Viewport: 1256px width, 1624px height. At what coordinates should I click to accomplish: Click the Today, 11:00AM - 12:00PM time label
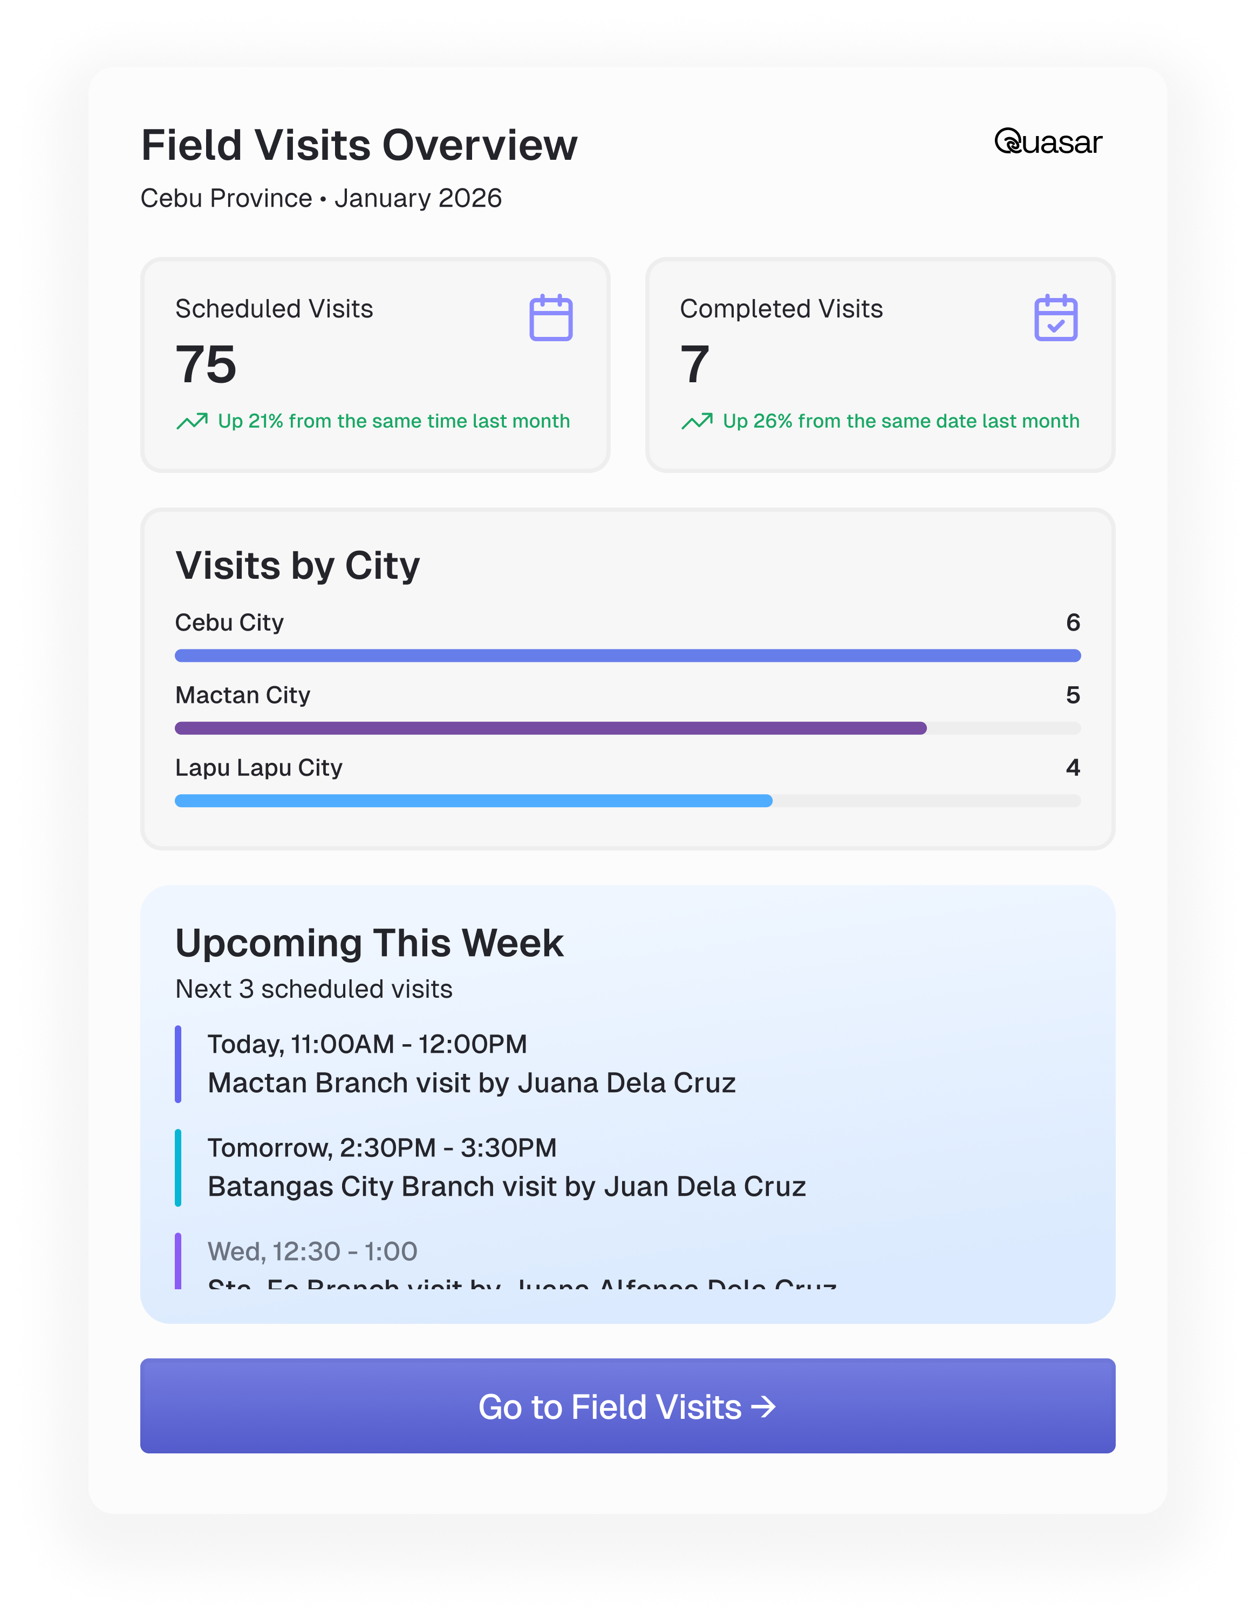pos(367,1044)
